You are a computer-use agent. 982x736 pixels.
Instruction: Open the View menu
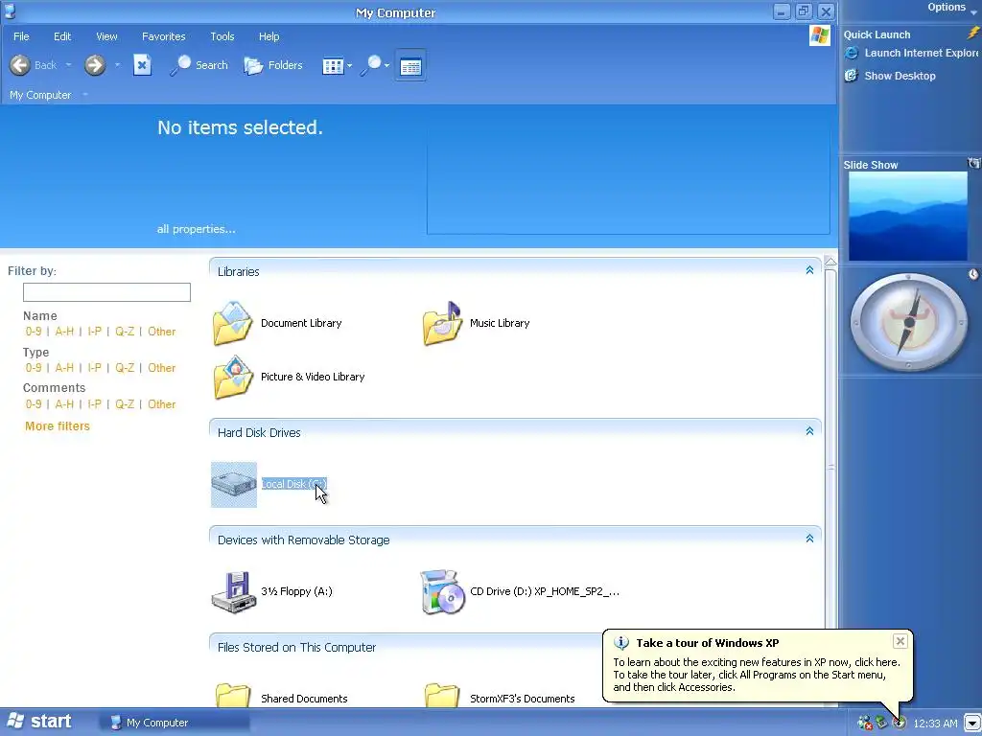tap(106, 36)
